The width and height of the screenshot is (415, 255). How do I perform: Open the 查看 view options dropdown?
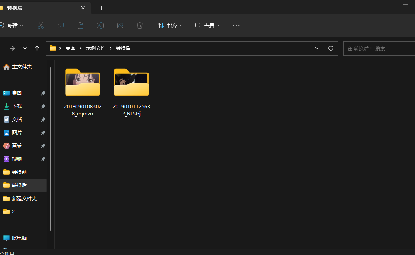(207, 25)
